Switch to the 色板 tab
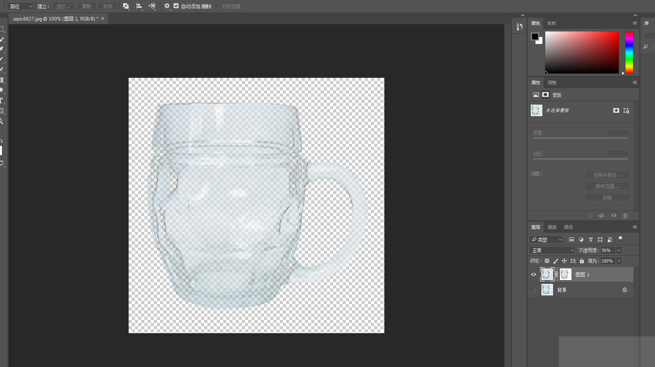Screen dimensions: 655x367 (x=552, y=23)
